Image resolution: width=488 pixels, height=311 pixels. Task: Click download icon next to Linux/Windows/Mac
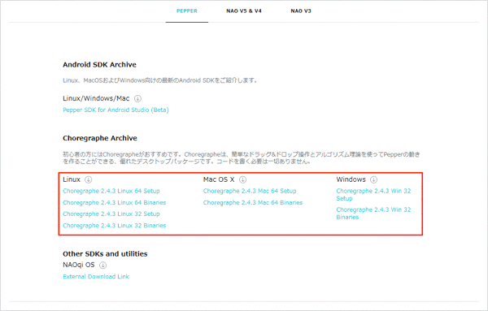137,98
